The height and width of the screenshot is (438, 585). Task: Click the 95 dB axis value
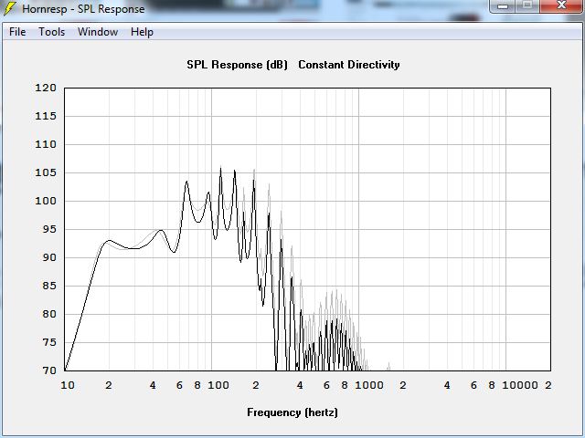[48, 229]
